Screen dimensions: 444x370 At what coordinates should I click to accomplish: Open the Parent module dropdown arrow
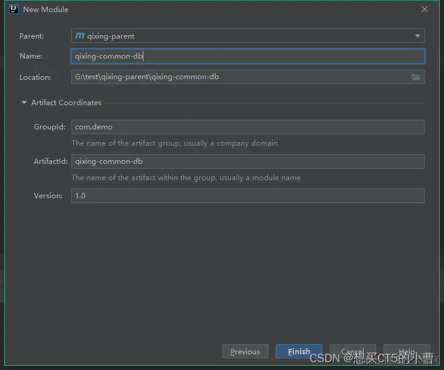click(x=417, y=36)
